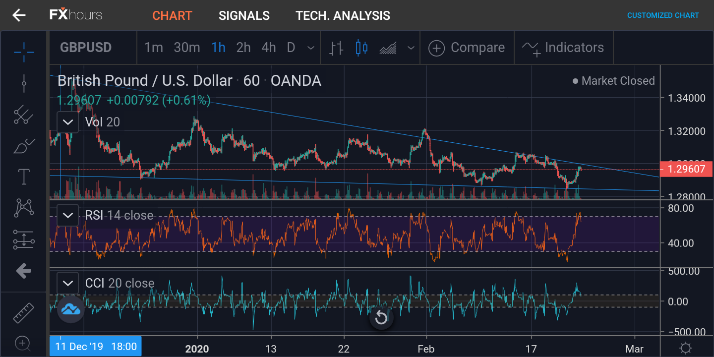Open the Indicators button
This screenshot has width=714, height=357.
tap(563, 48)
